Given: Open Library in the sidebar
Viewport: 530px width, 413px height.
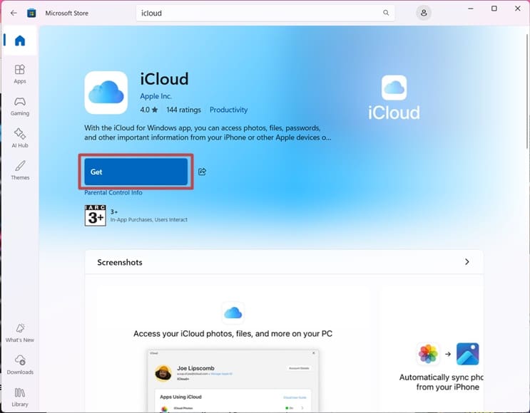Looking at the screenshot, I should [x=20, y=397].
